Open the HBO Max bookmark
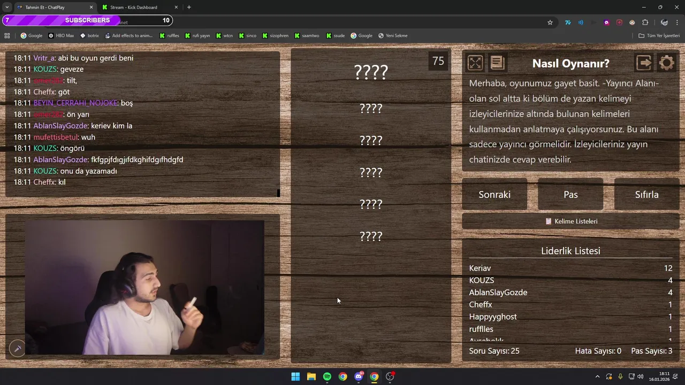 click(x=61, y=36)
